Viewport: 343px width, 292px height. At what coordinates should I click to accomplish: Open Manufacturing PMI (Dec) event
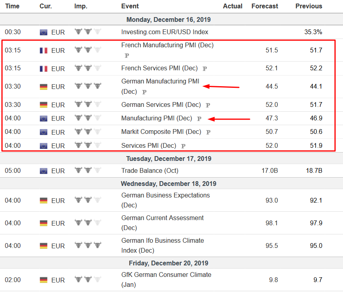click(x=157, y=118)
